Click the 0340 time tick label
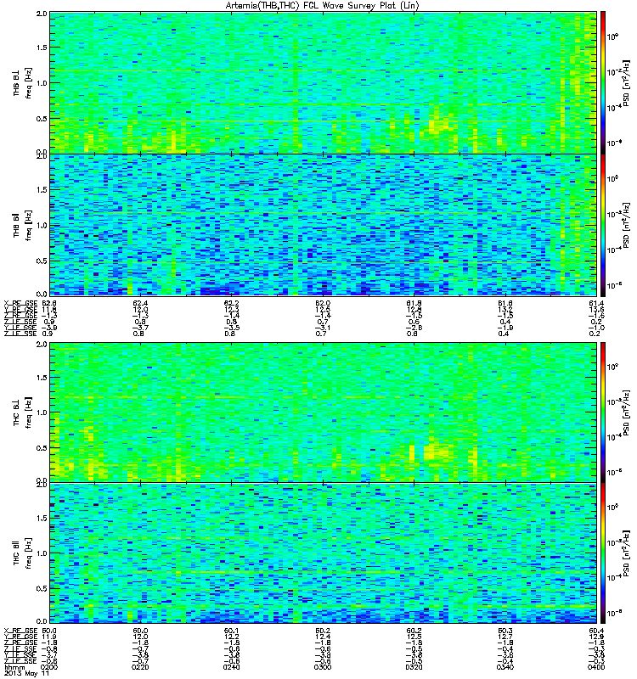This screenshot has width=637, height=679. tap(505, 667)
